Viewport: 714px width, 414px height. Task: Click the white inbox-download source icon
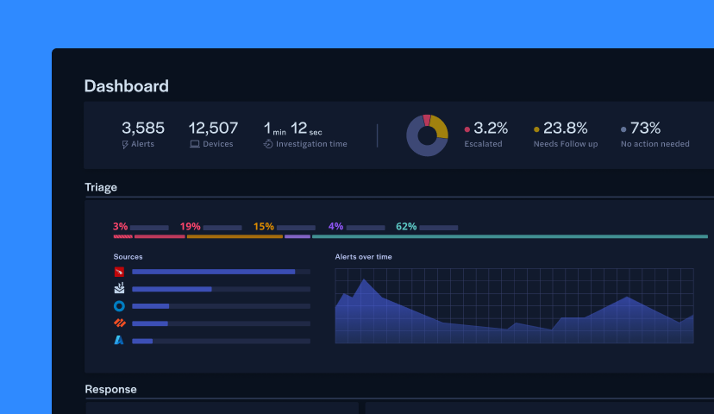pyautogui.click(x=119, y=289)
